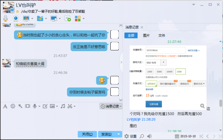This screenshot has width=223, height=140.
Task: Expand the send button dropdown arrow
Action: click(119, 134)
